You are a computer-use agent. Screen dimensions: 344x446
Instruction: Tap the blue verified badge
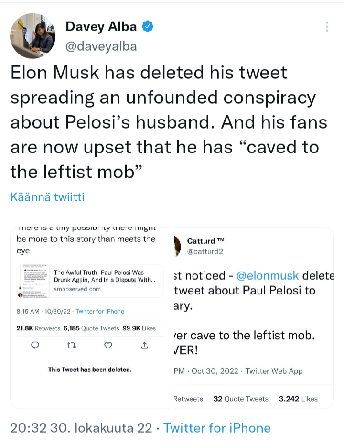coord(148,26)
